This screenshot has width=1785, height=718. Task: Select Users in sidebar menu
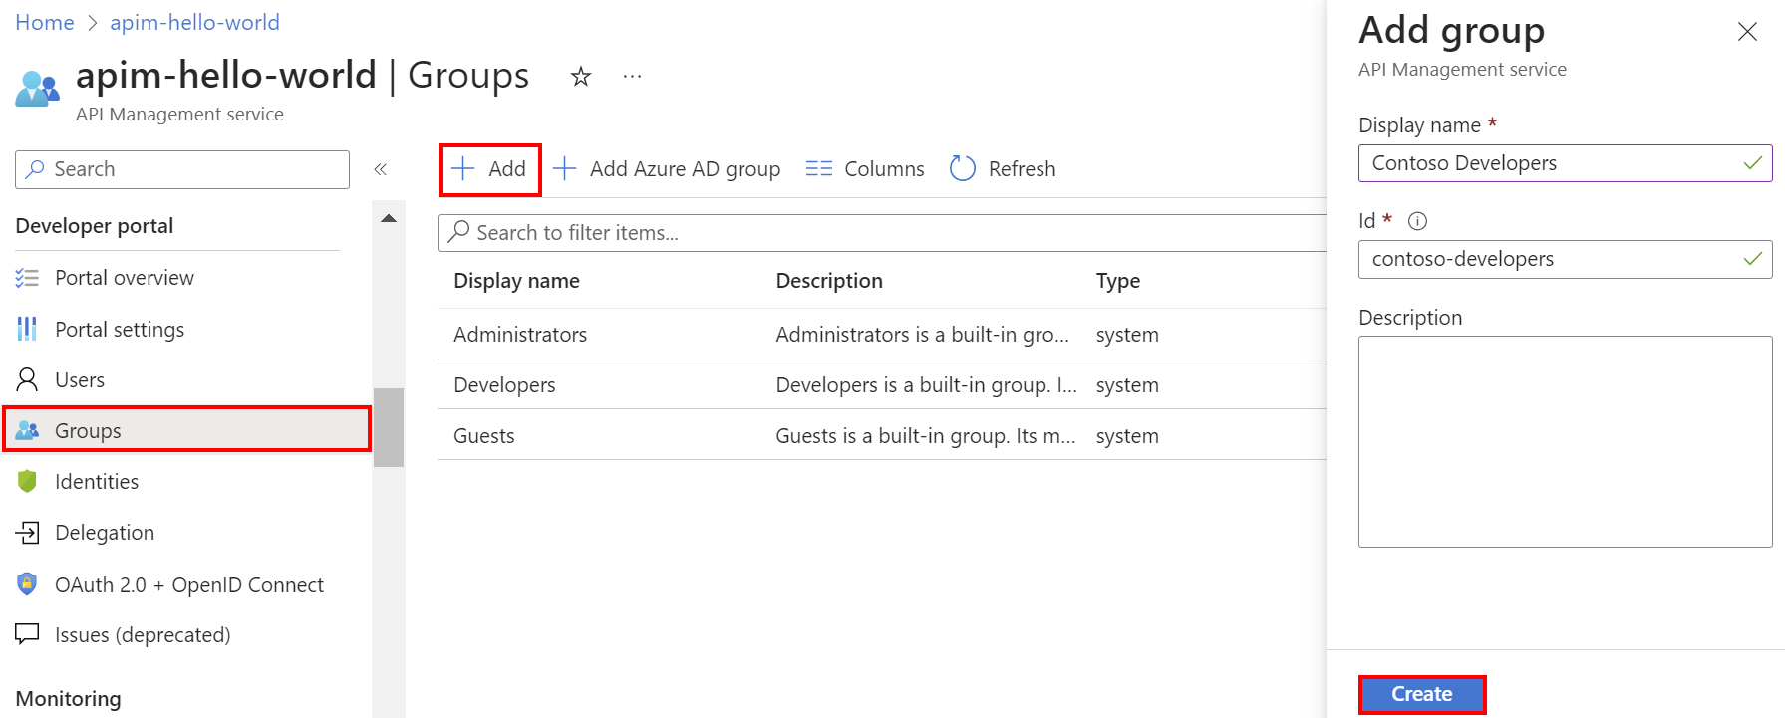[80, 380]
